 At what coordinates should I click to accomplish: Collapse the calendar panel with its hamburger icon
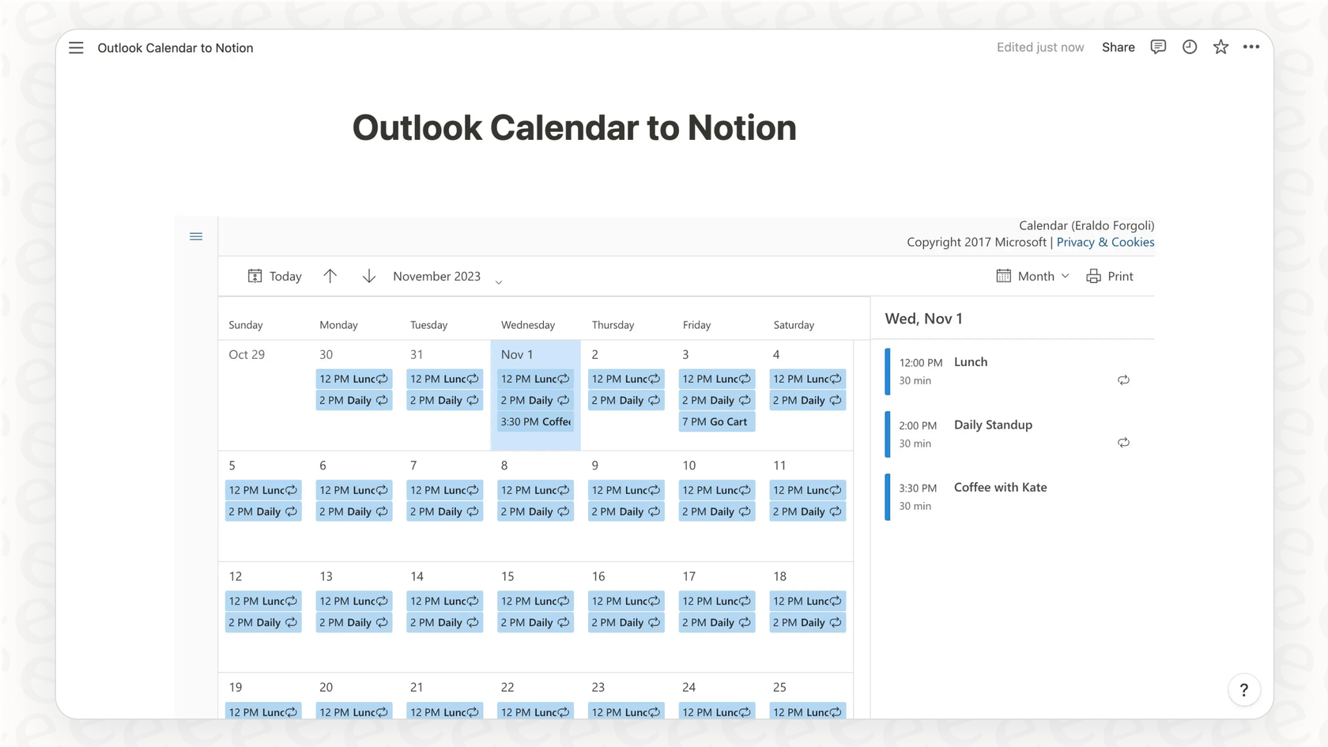[196, 236]
